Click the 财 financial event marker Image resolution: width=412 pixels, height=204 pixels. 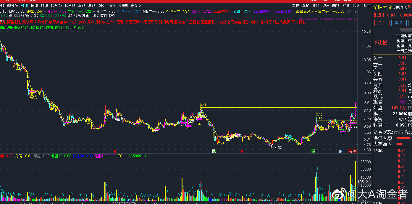point(341,151)
